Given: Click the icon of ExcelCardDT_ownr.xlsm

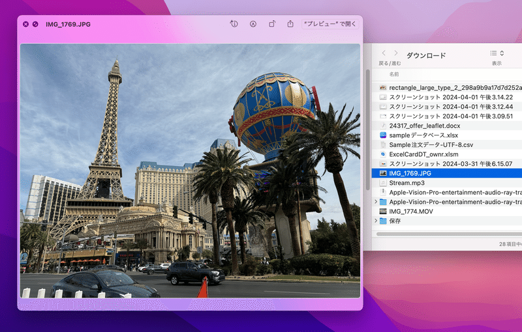Looking at the screenshot, I should coord(383,154).
